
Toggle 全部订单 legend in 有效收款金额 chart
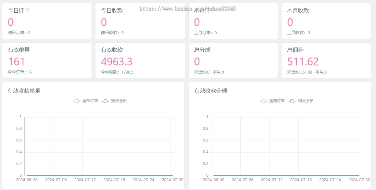coord(272,101)
